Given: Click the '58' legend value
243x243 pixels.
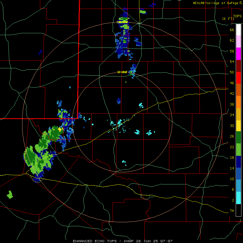Looking at the screenshot, I should pos(232,51).
